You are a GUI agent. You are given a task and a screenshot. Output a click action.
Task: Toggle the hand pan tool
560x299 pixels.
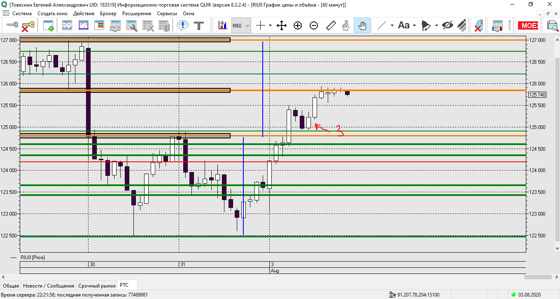pos(362,26)
